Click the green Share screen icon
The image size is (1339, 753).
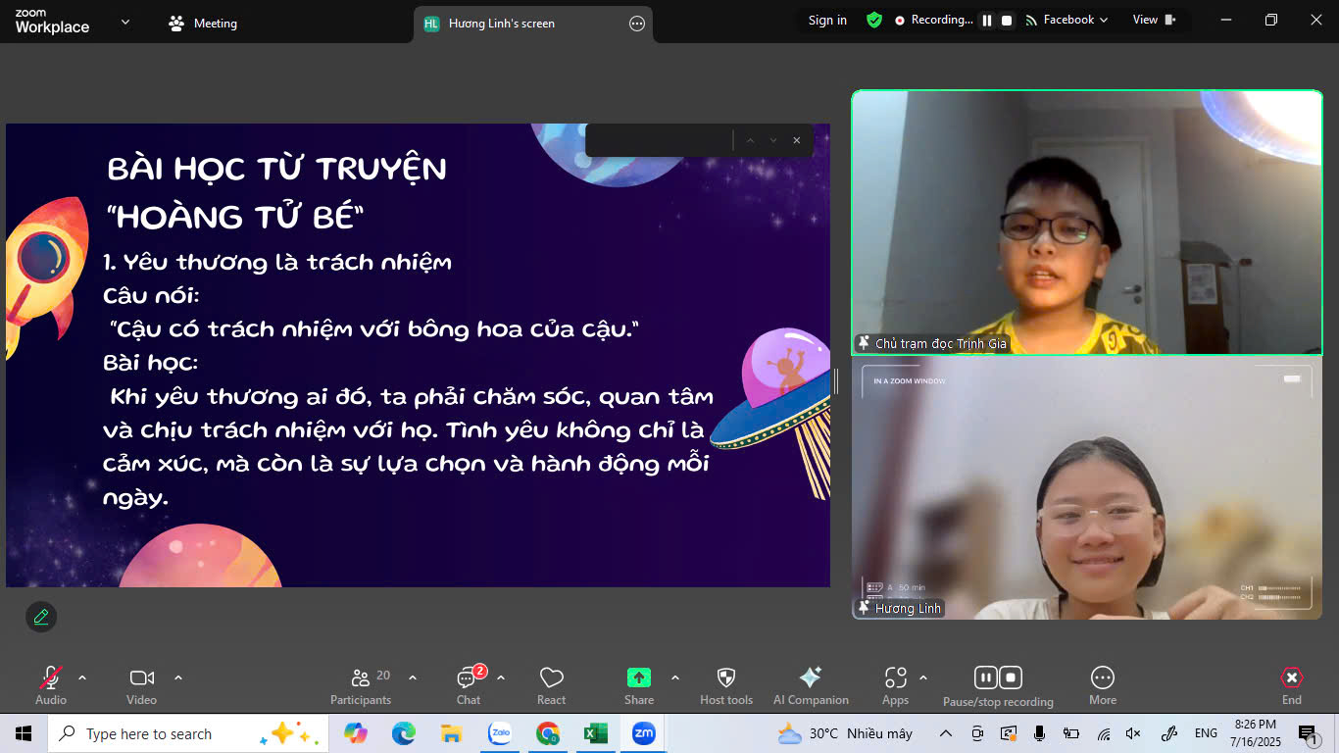(638, 678)
